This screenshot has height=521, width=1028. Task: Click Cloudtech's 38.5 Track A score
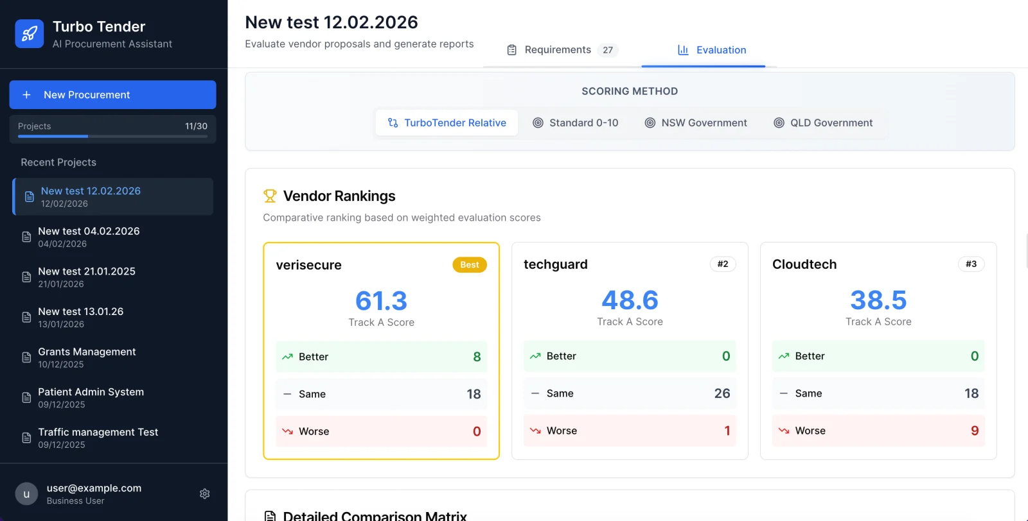pos(878,300)
